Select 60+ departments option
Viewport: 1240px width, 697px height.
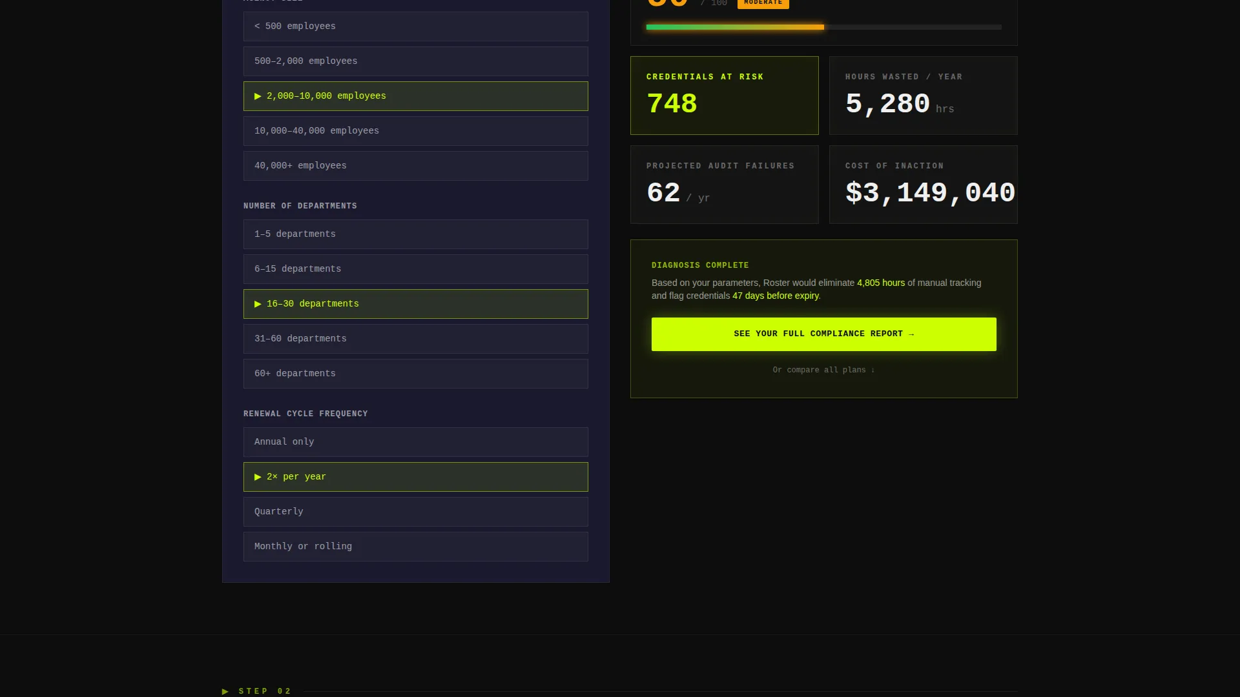click(x=415, y=374)
